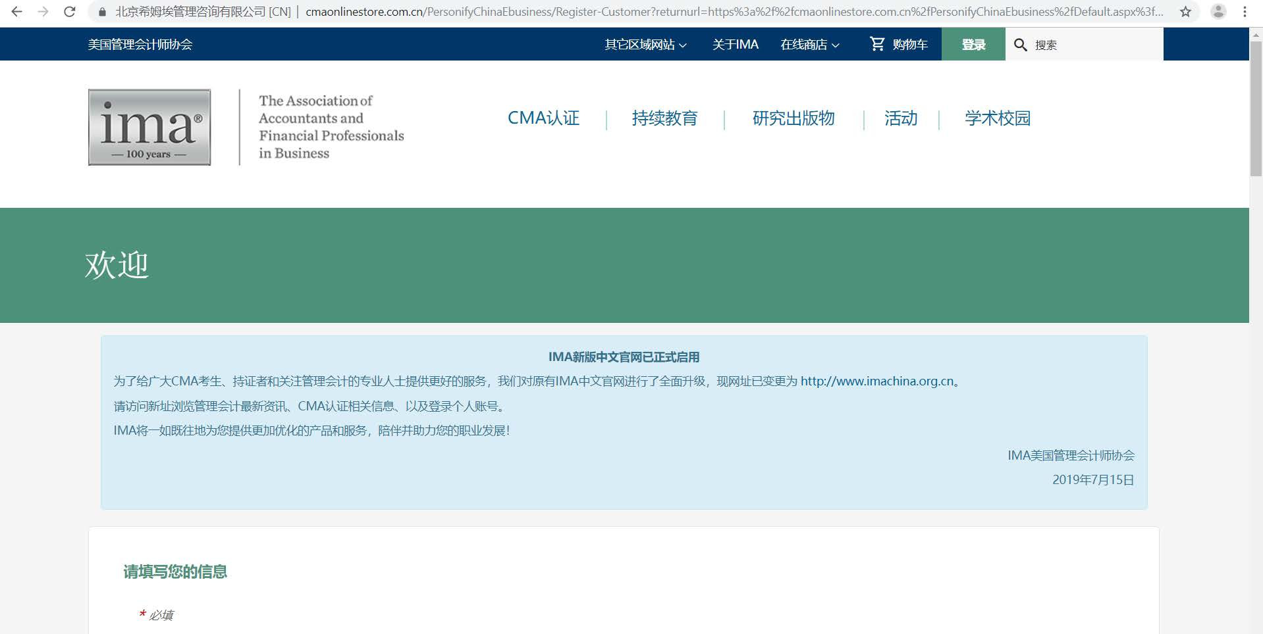Viewport: 1263px width, 634px height.
Task: Click the IMA 100 years logo
Action: click(149, 127)
